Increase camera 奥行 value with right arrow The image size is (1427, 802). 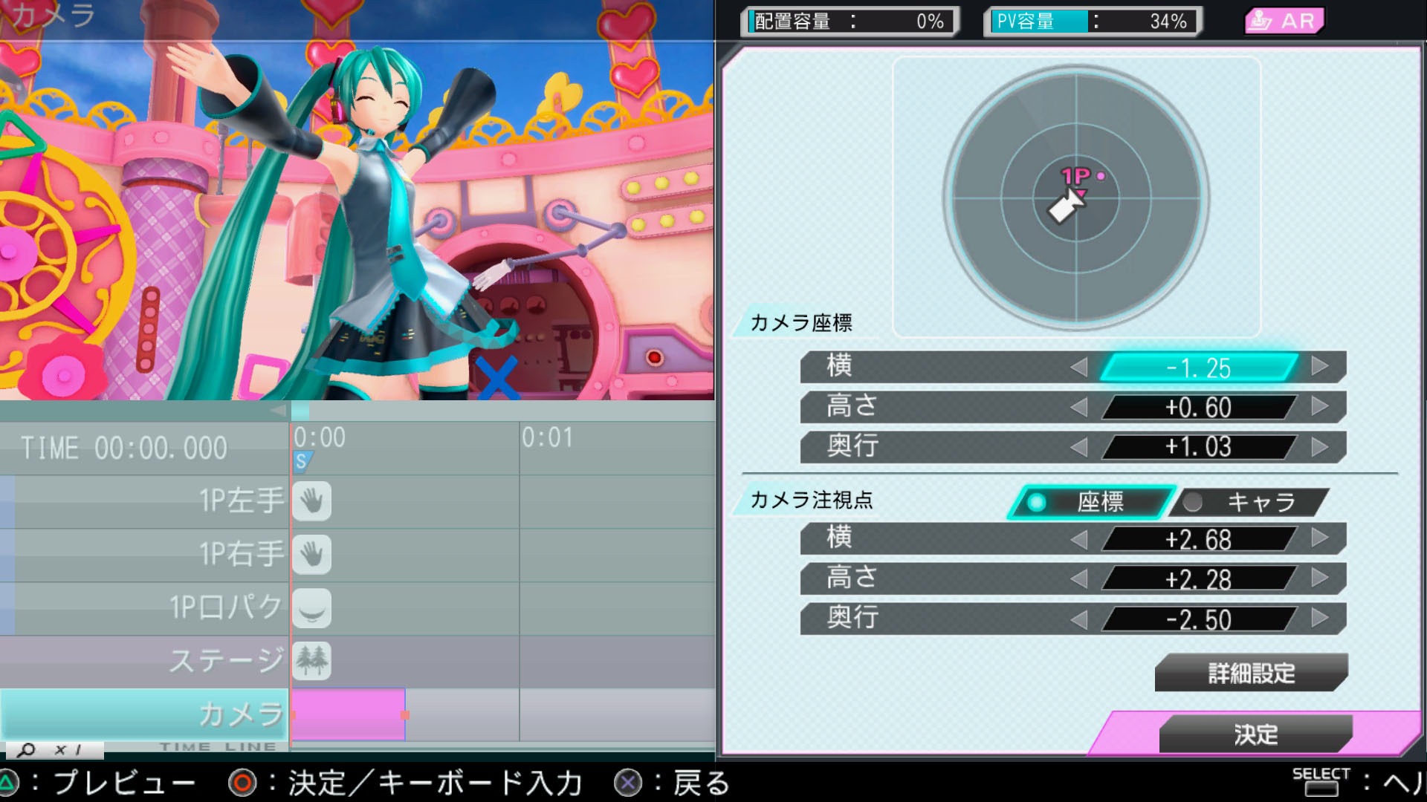coord(1320,446)
